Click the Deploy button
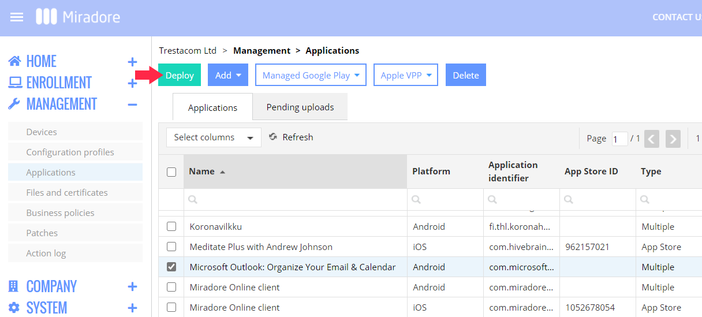The image size is (702, 317). [x=180, y=75]
